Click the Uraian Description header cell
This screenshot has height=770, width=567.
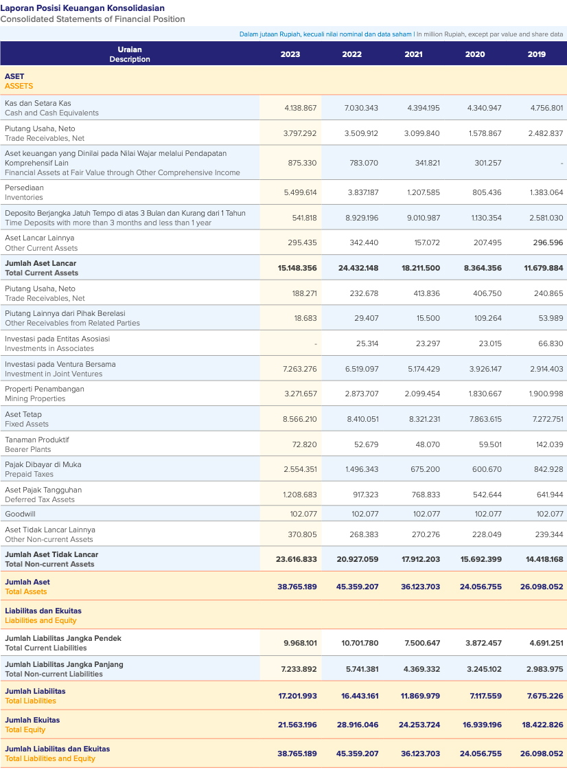[x=130, y=54]
